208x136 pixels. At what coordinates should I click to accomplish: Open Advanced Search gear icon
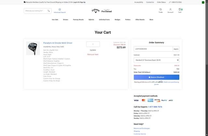[x=60, y=9]
